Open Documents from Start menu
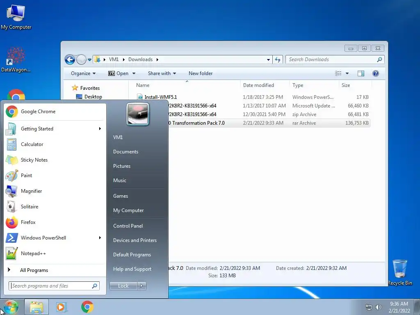420x315 pixels. coord(126,152)
